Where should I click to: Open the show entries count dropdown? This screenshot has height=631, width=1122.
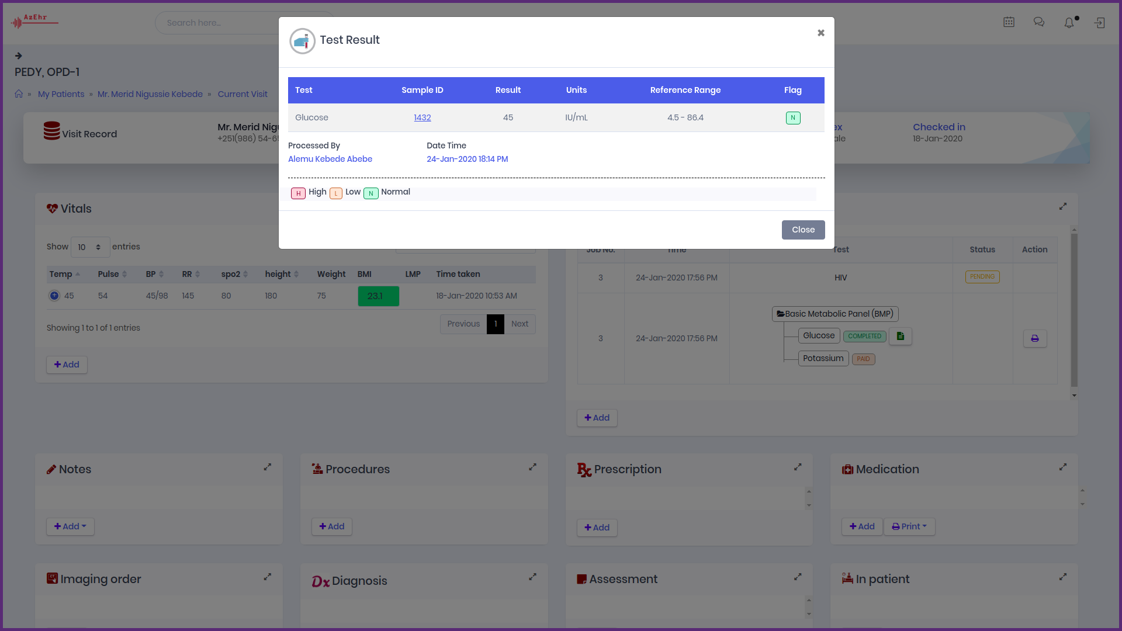[x=90, y=247]
